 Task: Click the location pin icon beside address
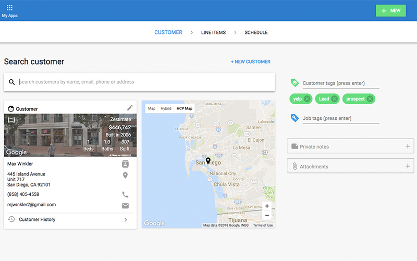[125, 176]
